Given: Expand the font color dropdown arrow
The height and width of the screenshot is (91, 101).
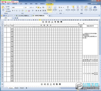Looking at the screenshot, I should point(30,11).
